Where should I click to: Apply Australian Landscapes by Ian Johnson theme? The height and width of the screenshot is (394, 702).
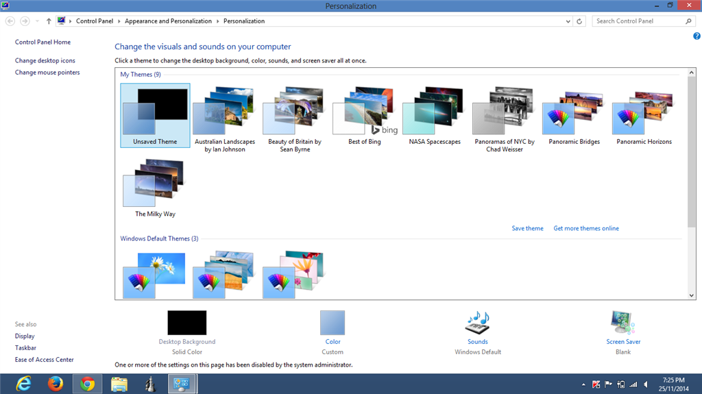click(x=225, y=119)
